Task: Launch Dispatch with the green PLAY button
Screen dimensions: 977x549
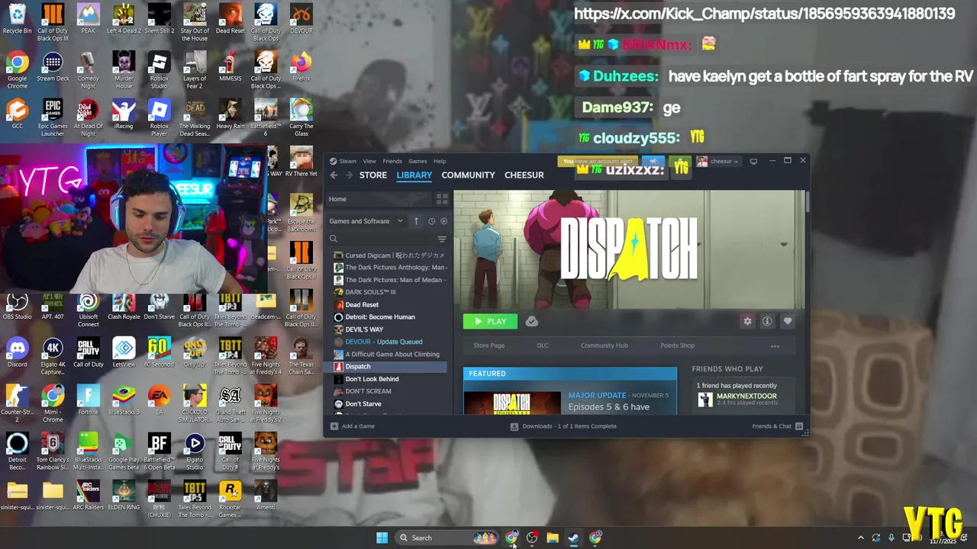Action: pyautogui.click(x=490, y=321)
